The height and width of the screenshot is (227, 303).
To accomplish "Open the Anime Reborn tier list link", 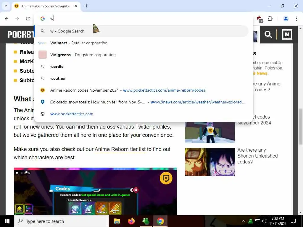I will [120, 149].
